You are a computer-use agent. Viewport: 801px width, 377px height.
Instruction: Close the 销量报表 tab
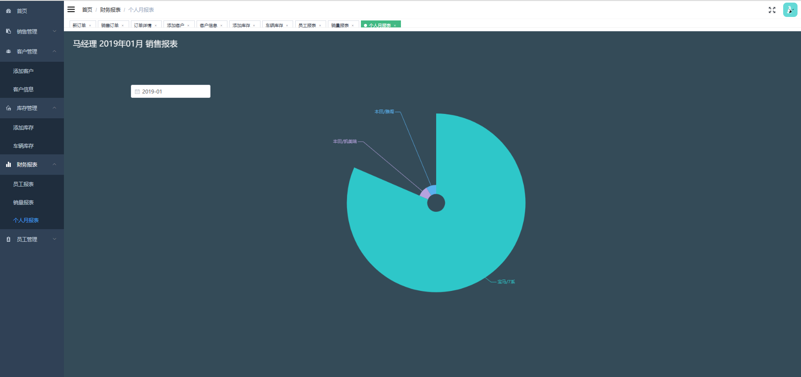(x=353, y=26)
